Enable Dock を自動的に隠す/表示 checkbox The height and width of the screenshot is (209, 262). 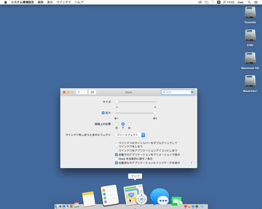click(116, 159)
